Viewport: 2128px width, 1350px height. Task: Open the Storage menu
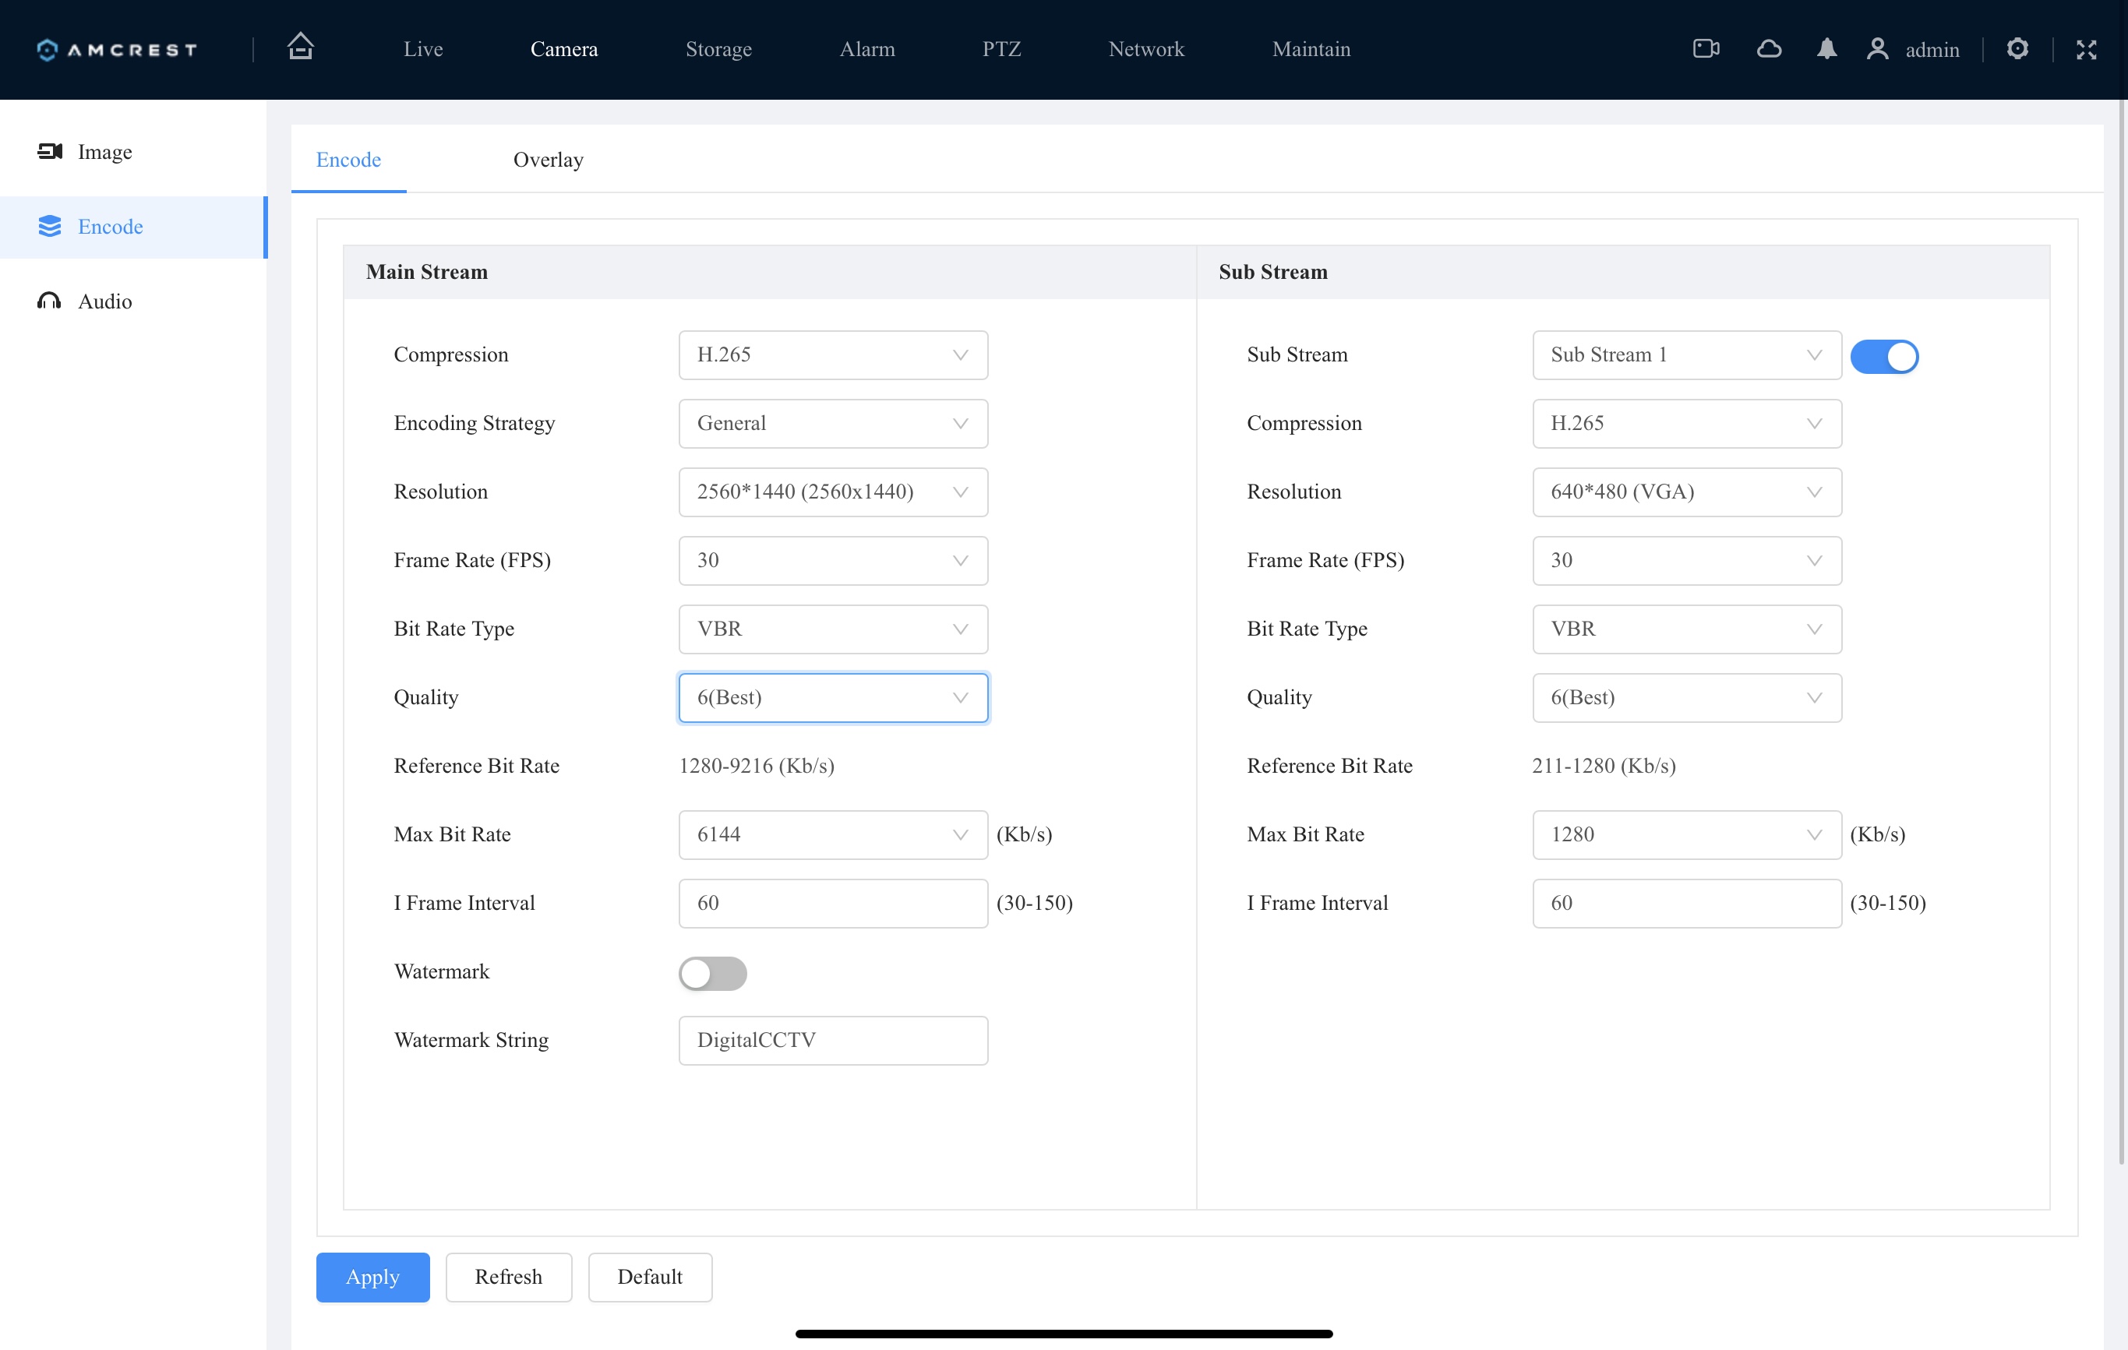tap(718, 50)
